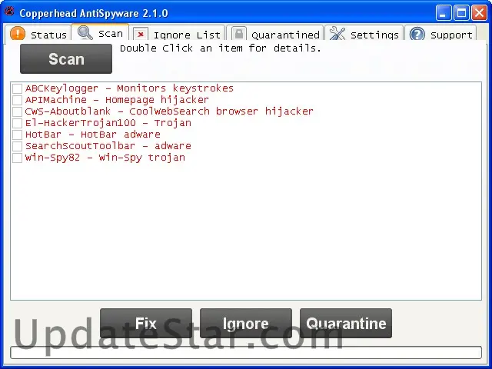Viewport: 492px width, 369px height.
Task: Click the Quarantine button
Action: tap(346, 323)
